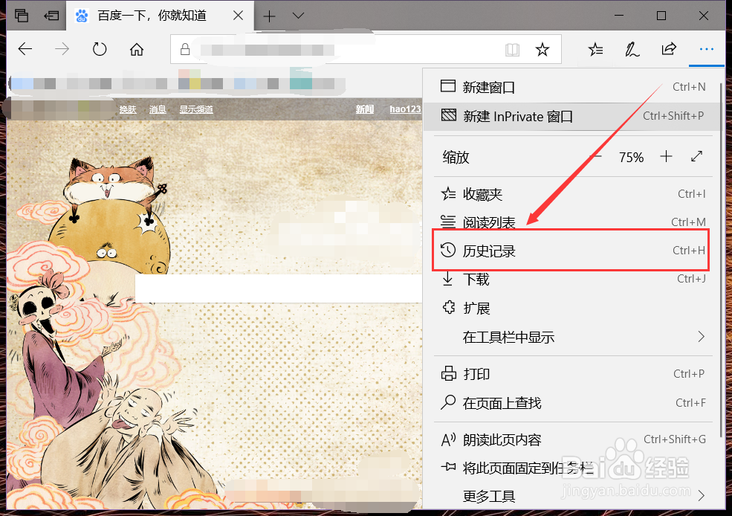The image size is (732, 516).
Task: Click the forward navigation arrow
Action: [x=62, y=49]
